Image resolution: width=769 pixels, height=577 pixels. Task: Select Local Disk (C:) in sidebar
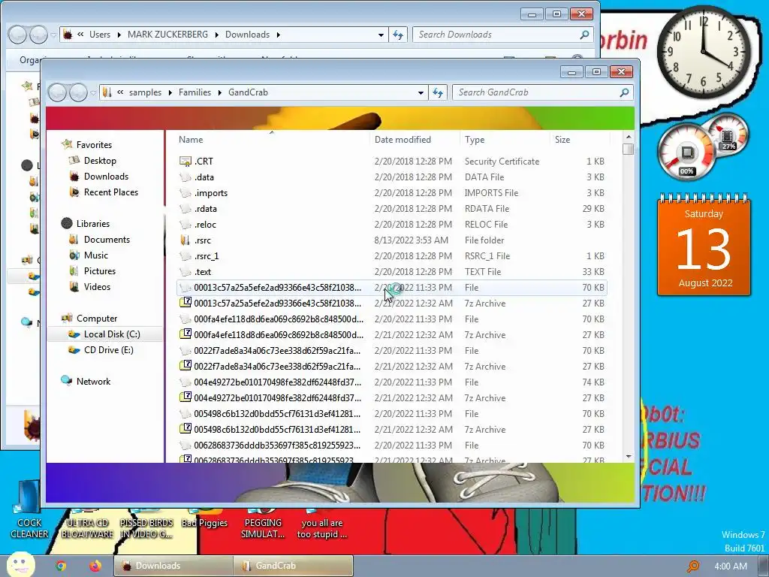(112, 334)
